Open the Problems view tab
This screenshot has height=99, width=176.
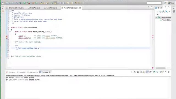coord(11,72)
